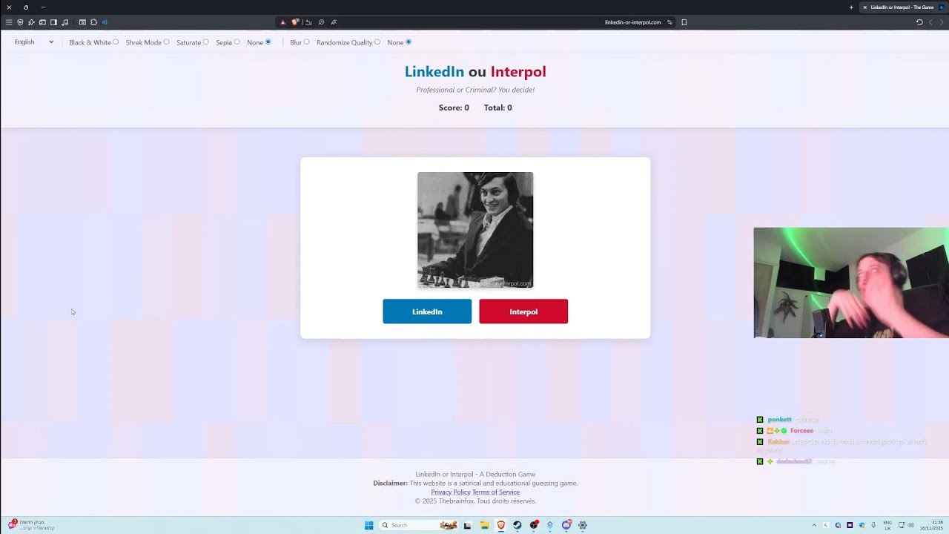Open the Terms of Service link
The width and height of the screenshot is (949, 534).
pos(496,492)
